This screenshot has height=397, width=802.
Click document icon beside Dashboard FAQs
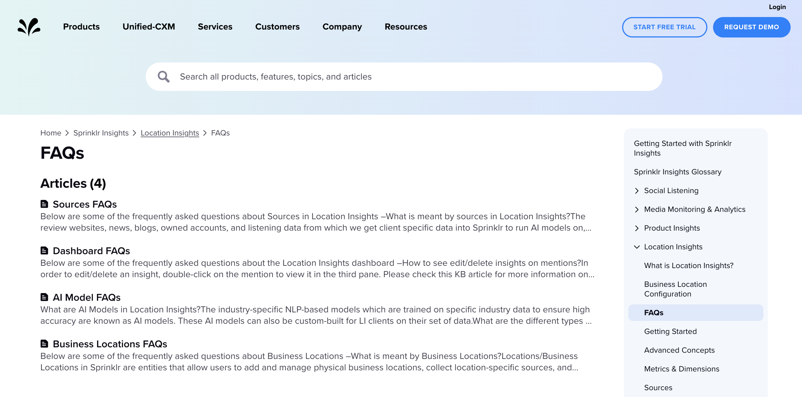coord(44,250)
